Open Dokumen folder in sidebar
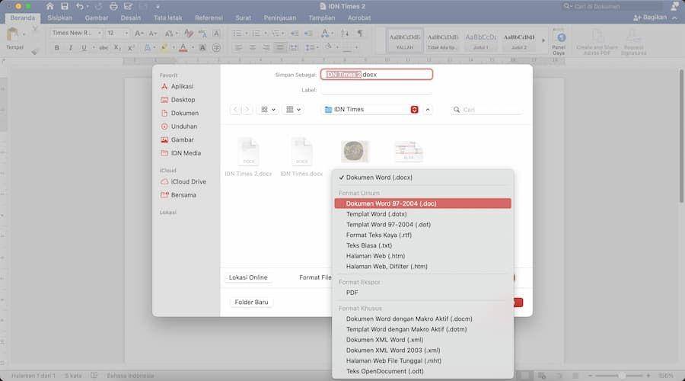The height and width of the screenshot is (381, 685). pyautogui.click(x=180, y=113)
